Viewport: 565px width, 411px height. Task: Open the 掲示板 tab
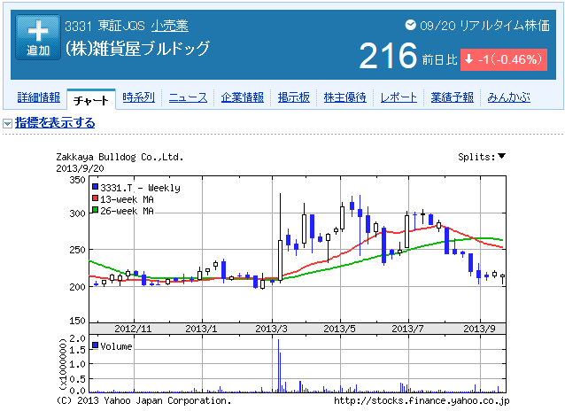point(294,97)
